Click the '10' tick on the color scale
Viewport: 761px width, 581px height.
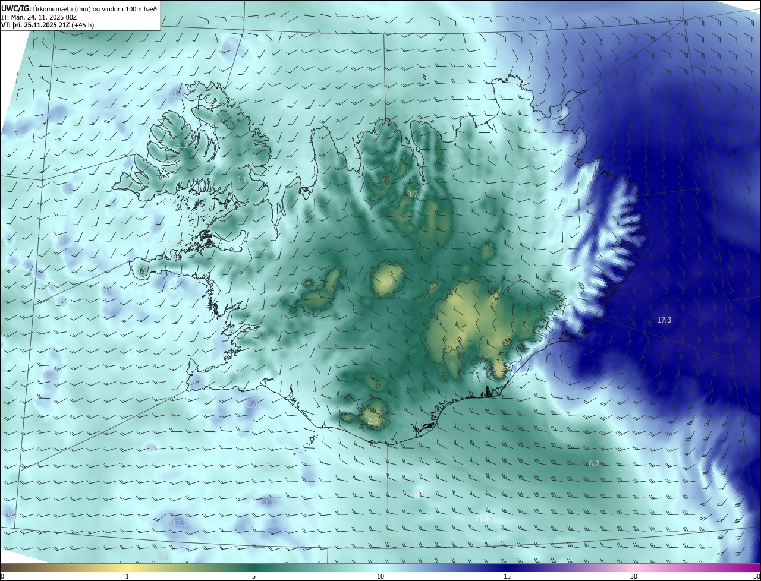click(380, 577)
